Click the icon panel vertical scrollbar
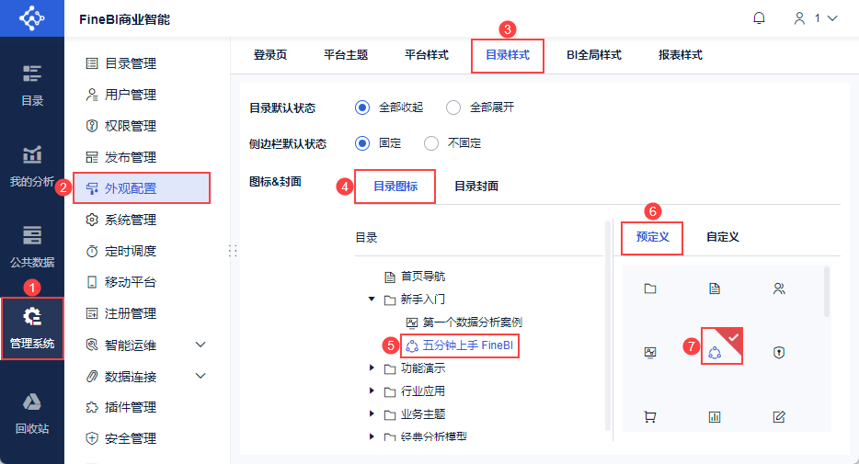Image resolution: width=859 pixels, height=464 pixels. (x=827, y=289)
